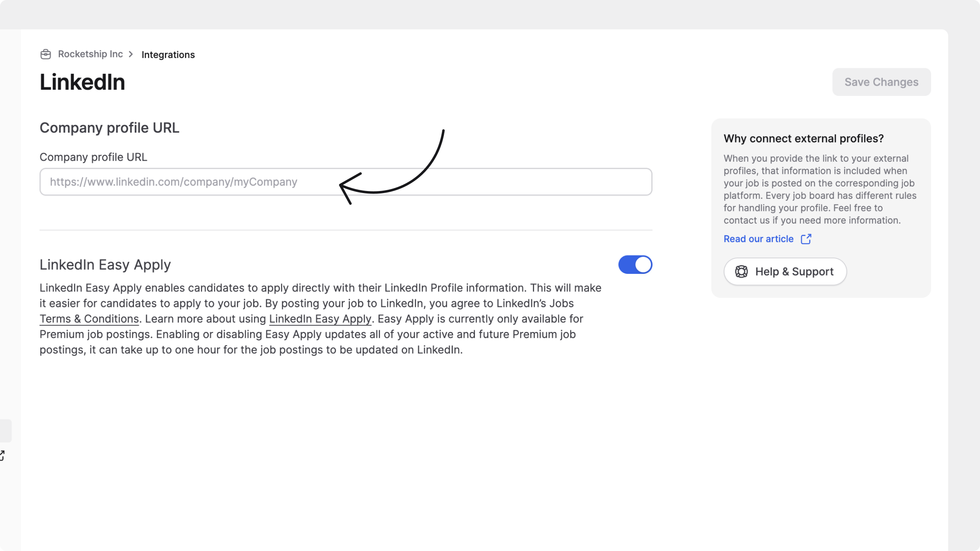Follow the underlined LinkedIn Easy Apply link
Viewport: 980px width, 551px height.
[320, 319]
